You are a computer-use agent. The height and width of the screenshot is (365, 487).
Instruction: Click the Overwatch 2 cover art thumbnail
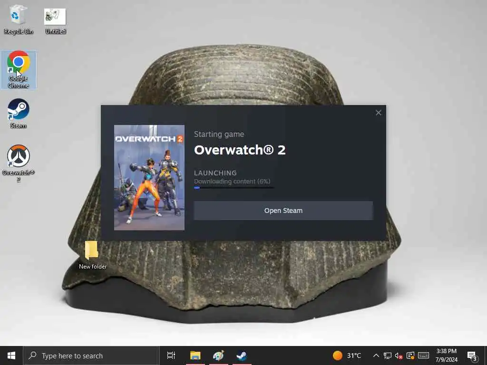pos(149,178)
